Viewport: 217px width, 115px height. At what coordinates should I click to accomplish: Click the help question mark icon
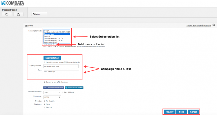click(214, 25)
